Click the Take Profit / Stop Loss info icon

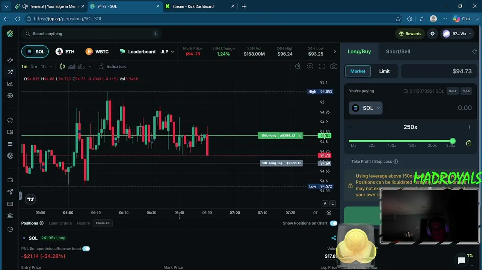(396, 162)
